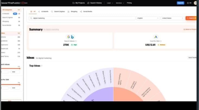Open Search History clock icon
The height and width of the screenshot is (110, 199).
click(x=88, y=3)
